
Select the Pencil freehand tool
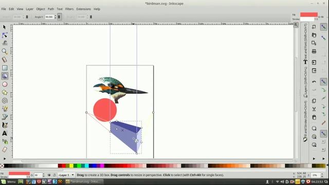pyautogui.click(x=5, y=108)
